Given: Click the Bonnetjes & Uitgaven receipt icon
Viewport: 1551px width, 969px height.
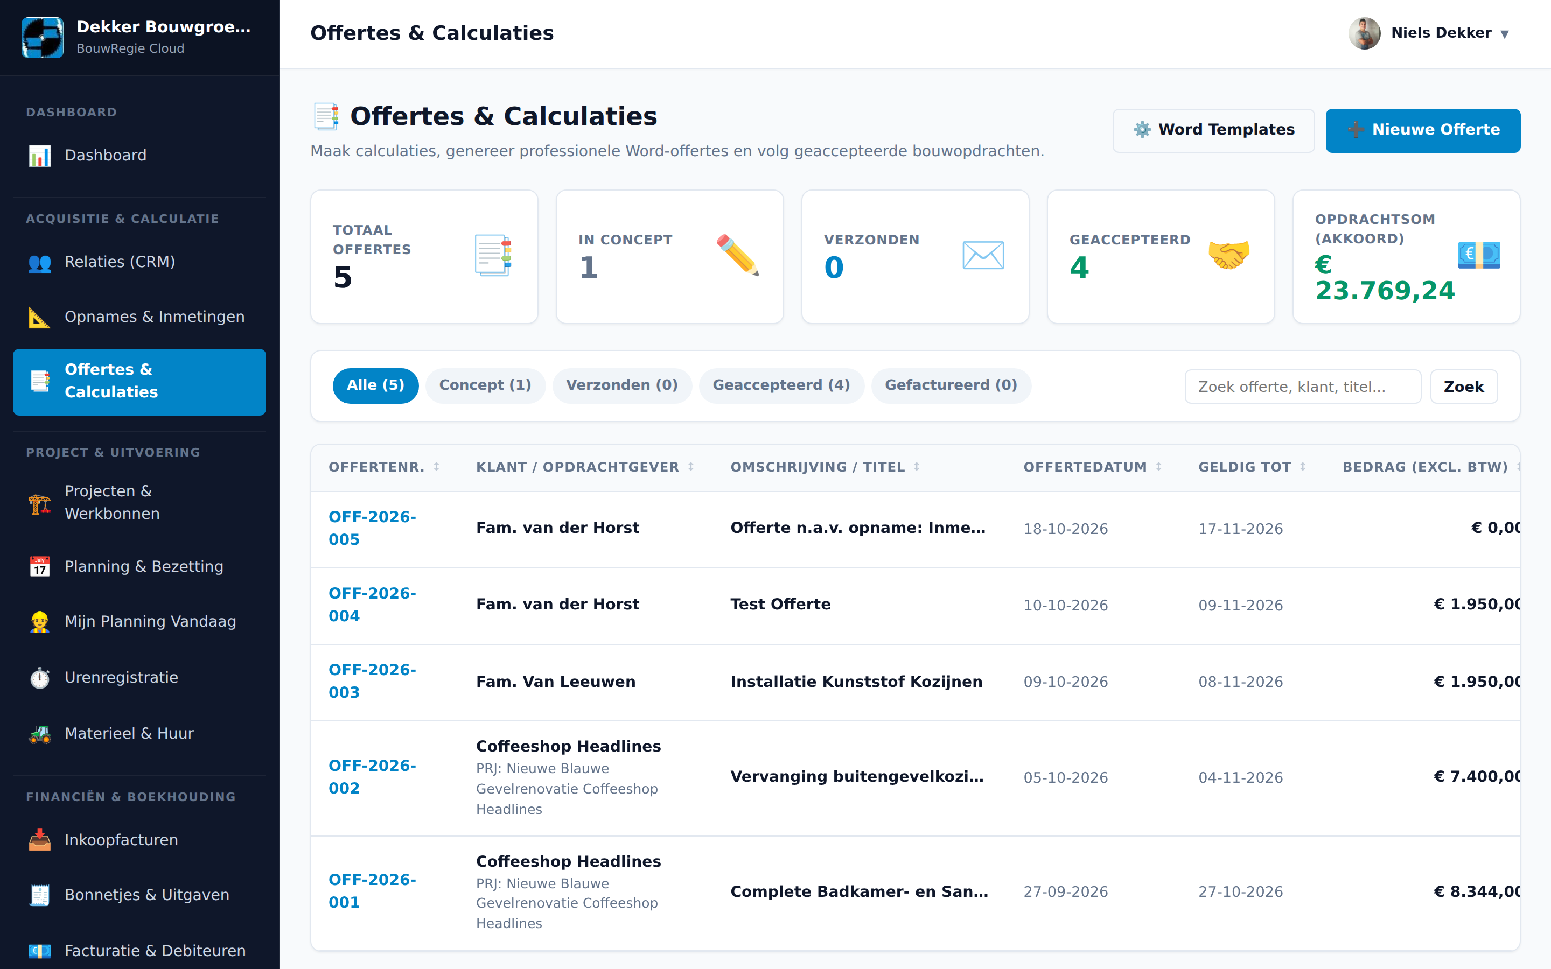Looking at the screenshot, I should 40,895.
